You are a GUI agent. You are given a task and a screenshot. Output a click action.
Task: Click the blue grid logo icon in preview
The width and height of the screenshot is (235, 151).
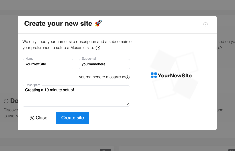[x=154, y=75]
